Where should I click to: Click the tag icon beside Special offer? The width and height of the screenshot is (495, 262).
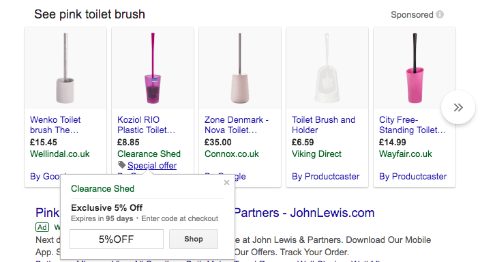(122, 164)
